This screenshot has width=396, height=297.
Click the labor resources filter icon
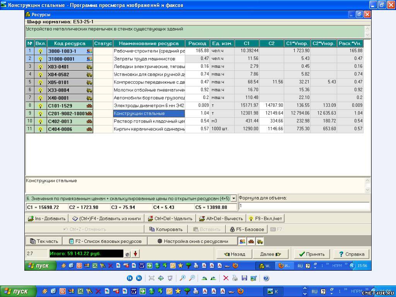(x=242, y=241)
